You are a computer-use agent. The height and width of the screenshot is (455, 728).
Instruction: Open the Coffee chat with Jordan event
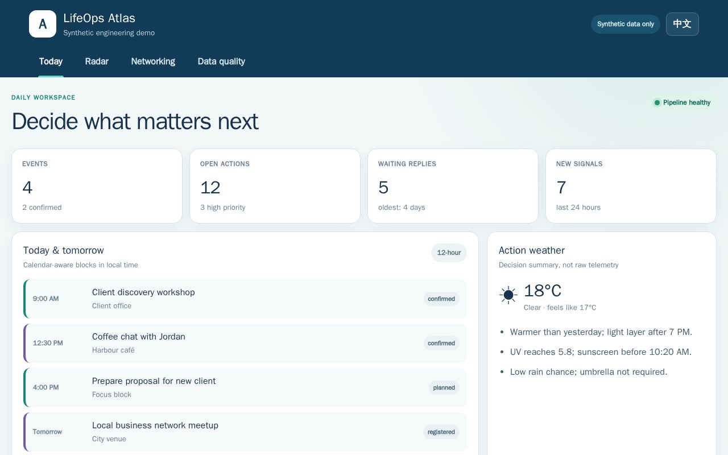coord(245,343)
